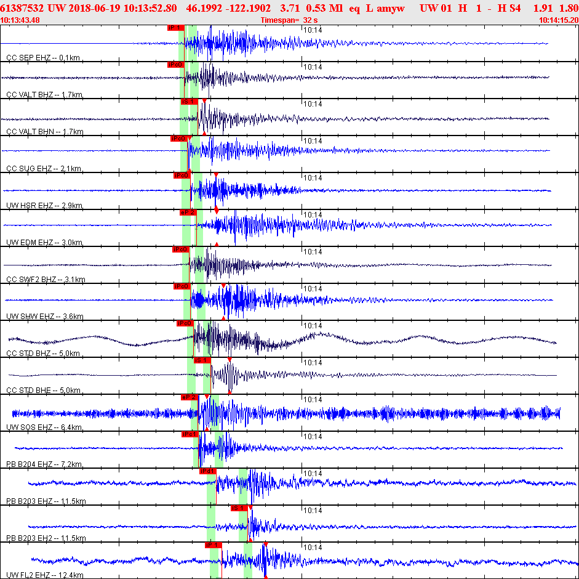Image resolution: width=579 pixels, height=579 pixels.
Task: Select the eP 2 pick flag on UW SOS EHZ
Action: click(x=189, y=397)
